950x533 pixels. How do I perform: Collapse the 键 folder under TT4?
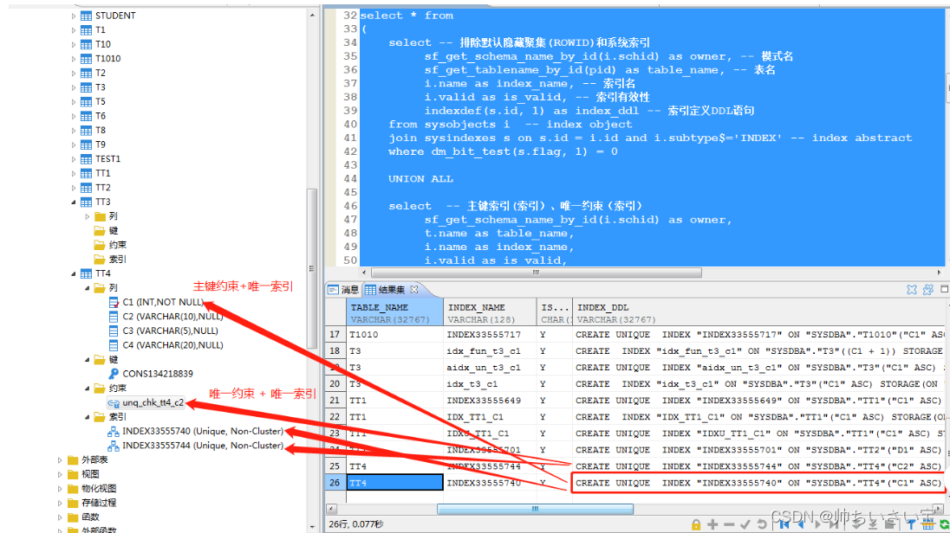coord(88,360)
